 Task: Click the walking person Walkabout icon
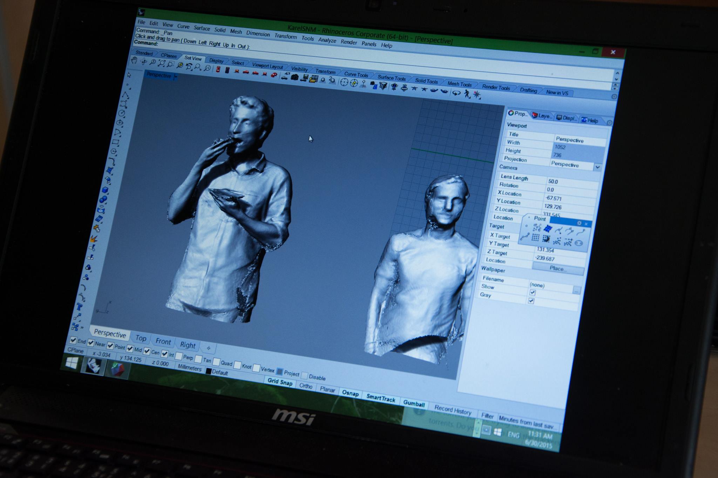pos(467,93)
